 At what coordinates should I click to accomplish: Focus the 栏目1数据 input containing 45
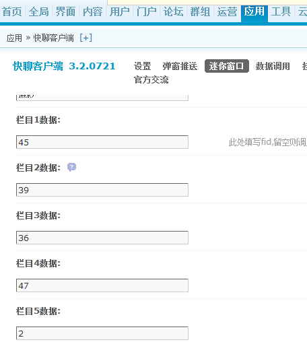click(102, 142)
